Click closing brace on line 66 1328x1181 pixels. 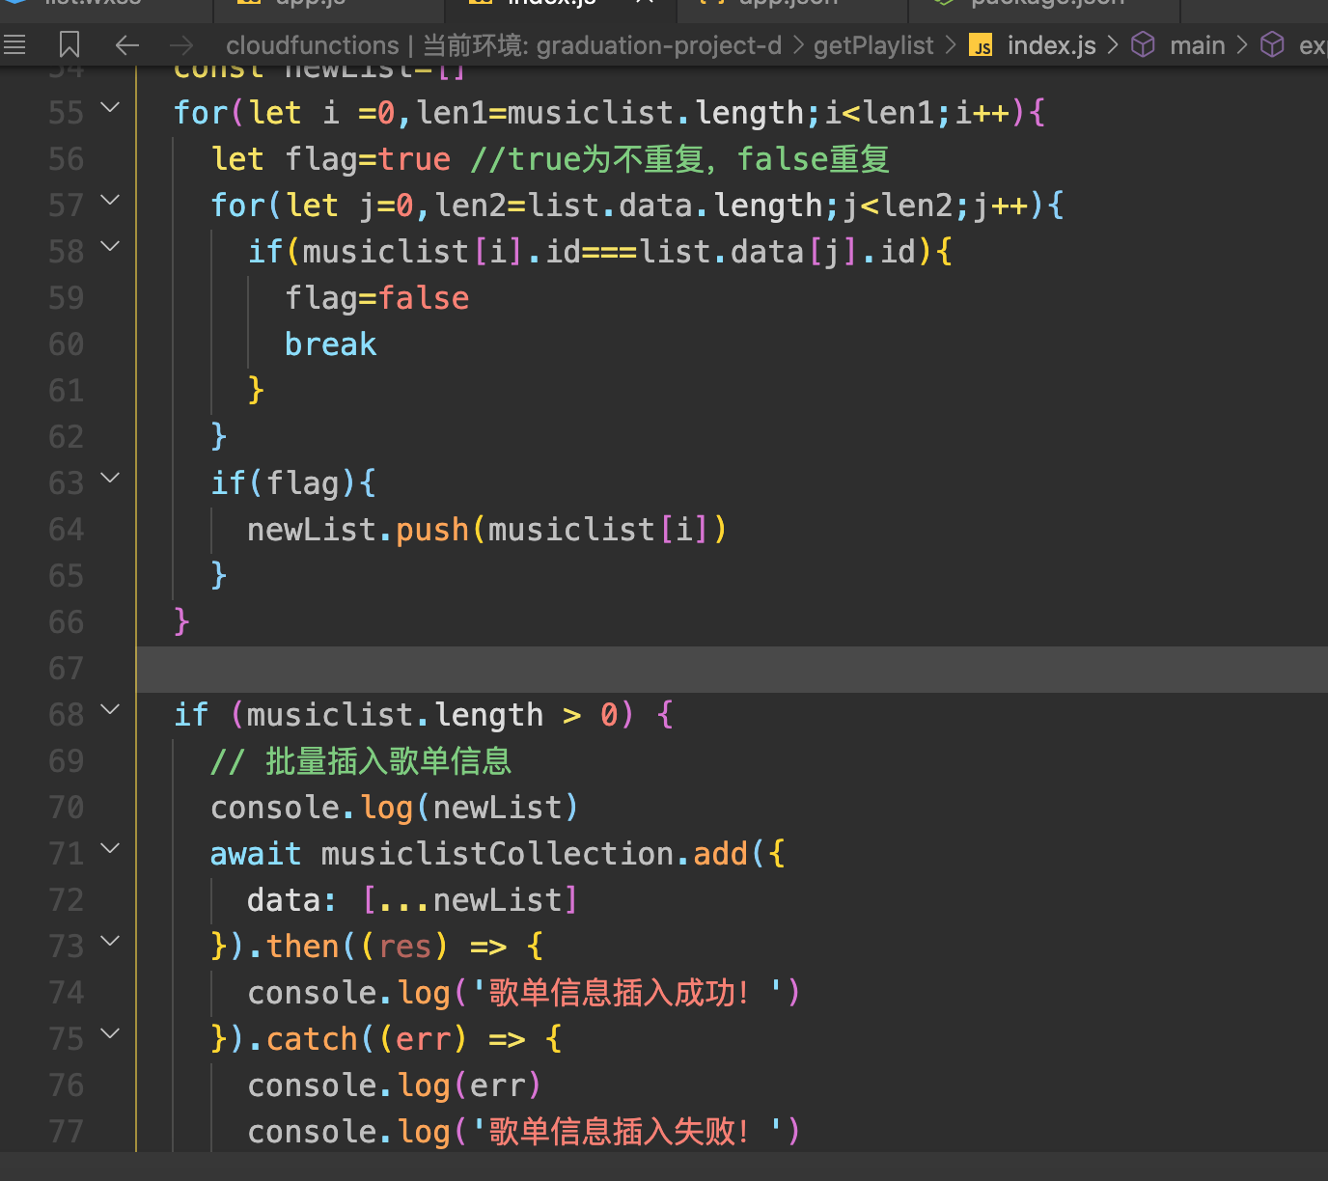[181, 622]
